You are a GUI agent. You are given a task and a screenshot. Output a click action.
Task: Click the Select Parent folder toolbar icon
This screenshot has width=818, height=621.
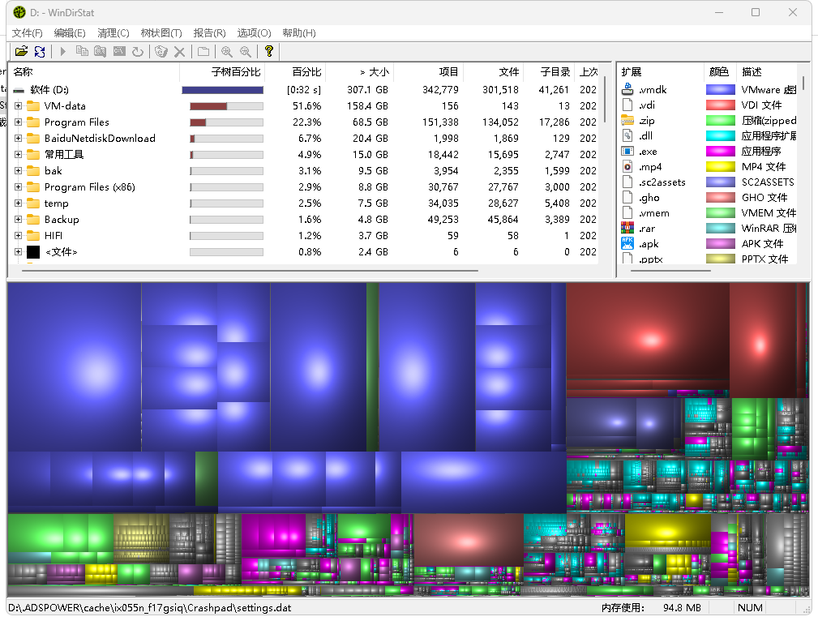[203, 52]
